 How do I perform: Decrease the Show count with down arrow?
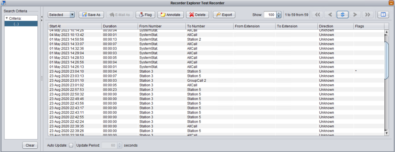point(278,16)
